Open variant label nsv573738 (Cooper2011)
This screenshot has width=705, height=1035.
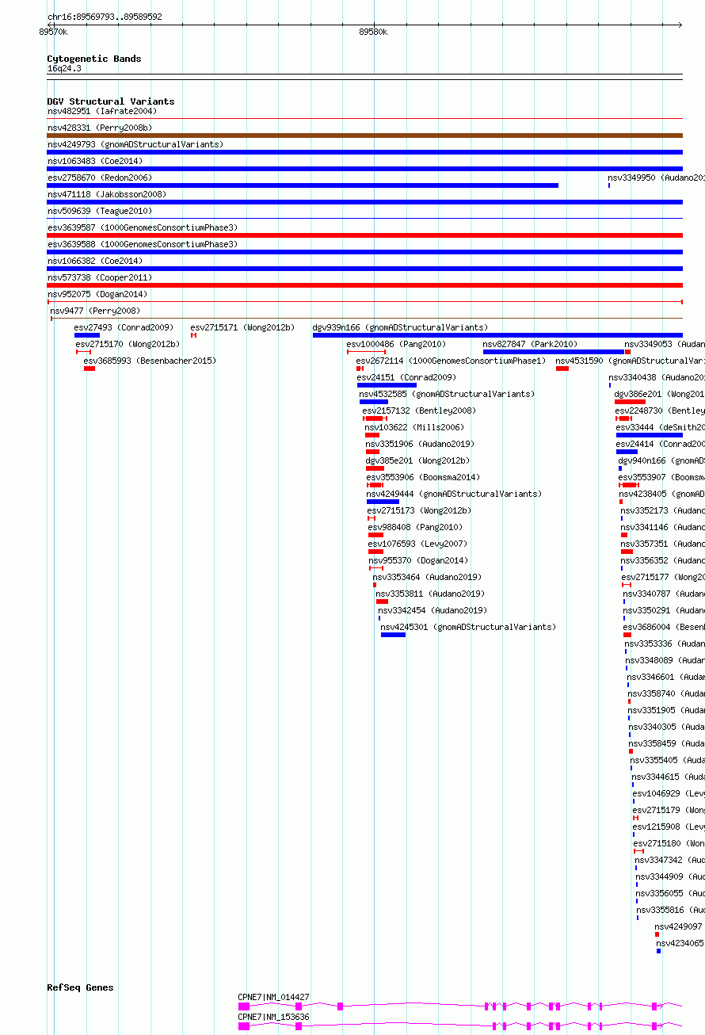[x=100, y=277]
